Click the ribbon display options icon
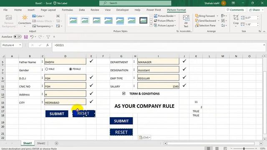 (233, 3)
